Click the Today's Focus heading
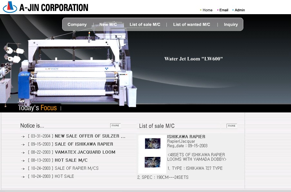Screen dimensions: 291x192 pyautogui.click(x=38, y=108)
